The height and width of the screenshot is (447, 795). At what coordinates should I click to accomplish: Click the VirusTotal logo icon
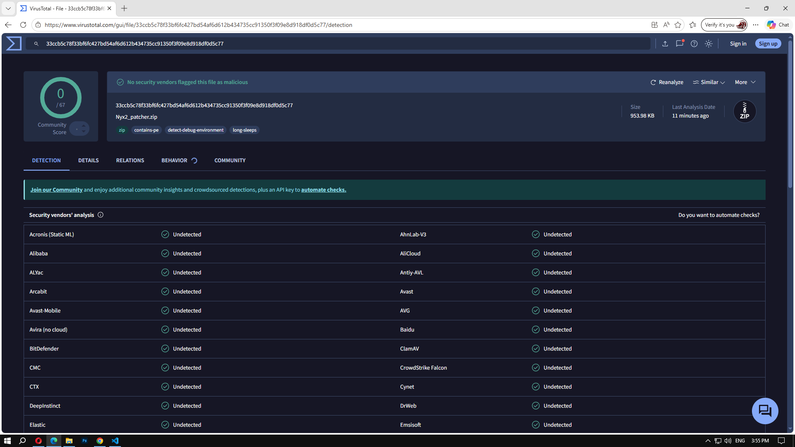coord(14,43)
